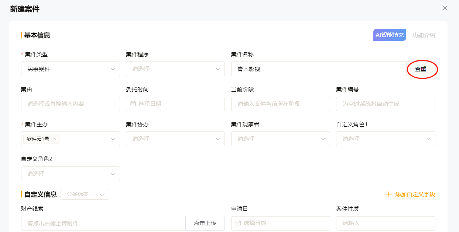459x232 pixels.
Task: Click the 案件编号 input field
Action: pyautogui.click(x=385, y=104)
